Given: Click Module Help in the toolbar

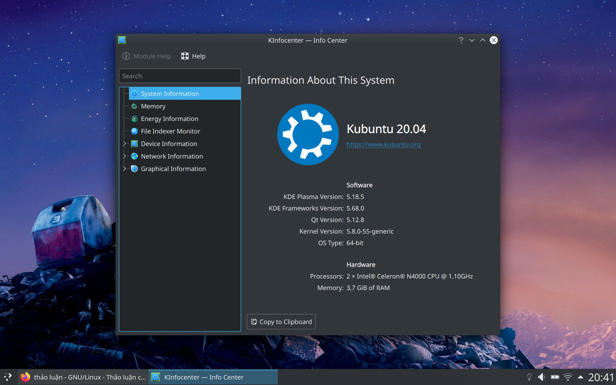Looking at the screenshot, I should (x=147, y=56).
